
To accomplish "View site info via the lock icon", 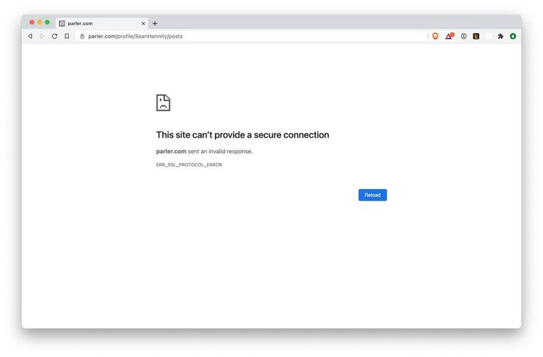I will (x=82, y=36).
